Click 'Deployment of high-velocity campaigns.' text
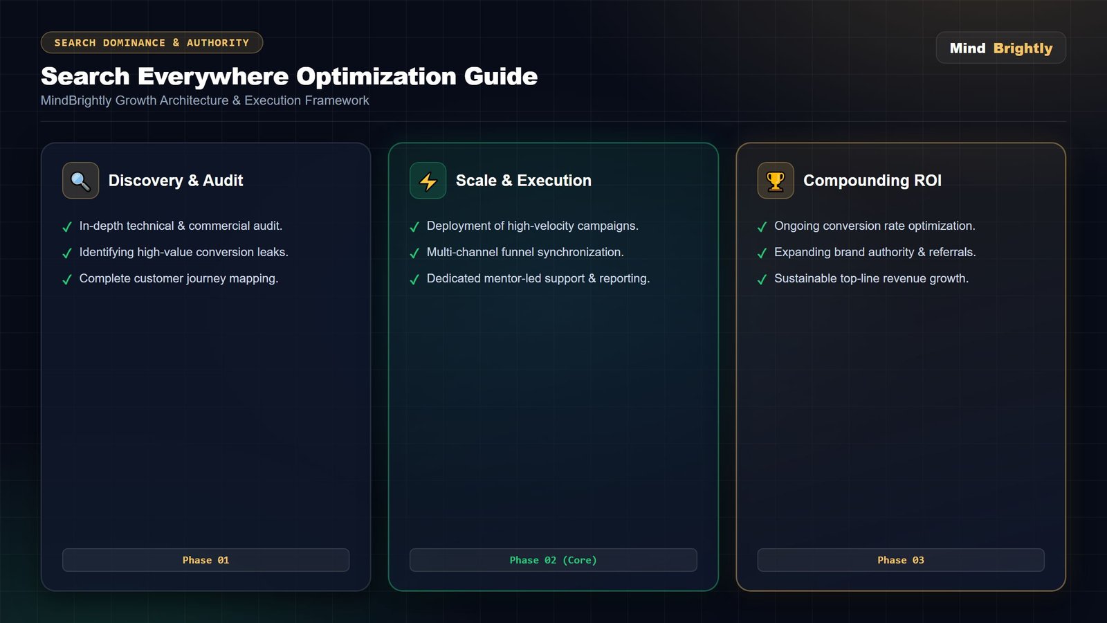Screen dimensions: 1107x623 533,226
